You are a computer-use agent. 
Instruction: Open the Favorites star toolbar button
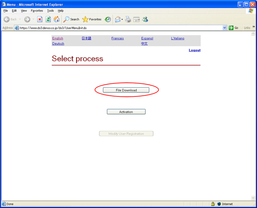point(92,19)
